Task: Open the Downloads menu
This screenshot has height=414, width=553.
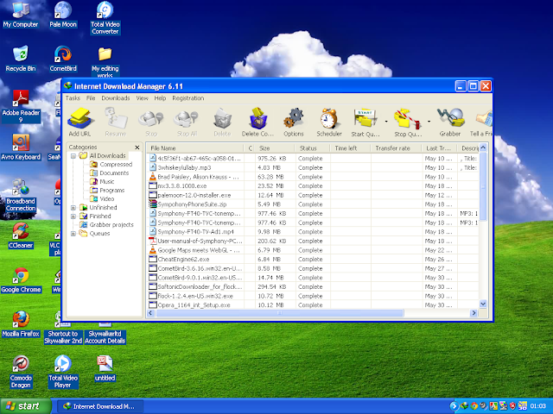Action: click(116, 98)
